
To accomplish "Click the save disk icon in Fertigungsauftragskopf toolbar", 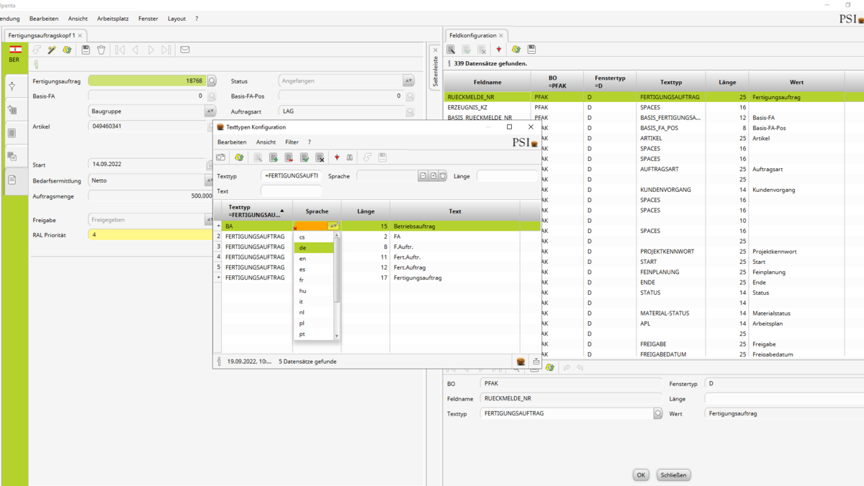I will [x=86, y=50].
